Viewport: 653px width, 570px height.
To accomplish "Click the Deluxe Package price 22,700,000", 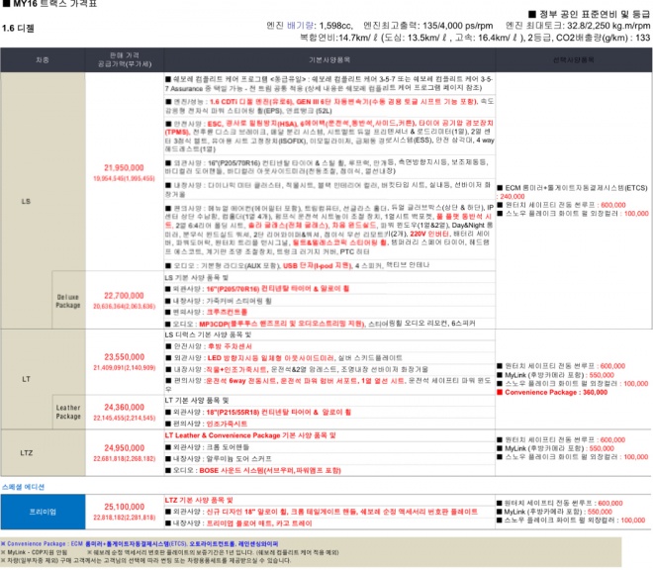I will click(124, 295).
